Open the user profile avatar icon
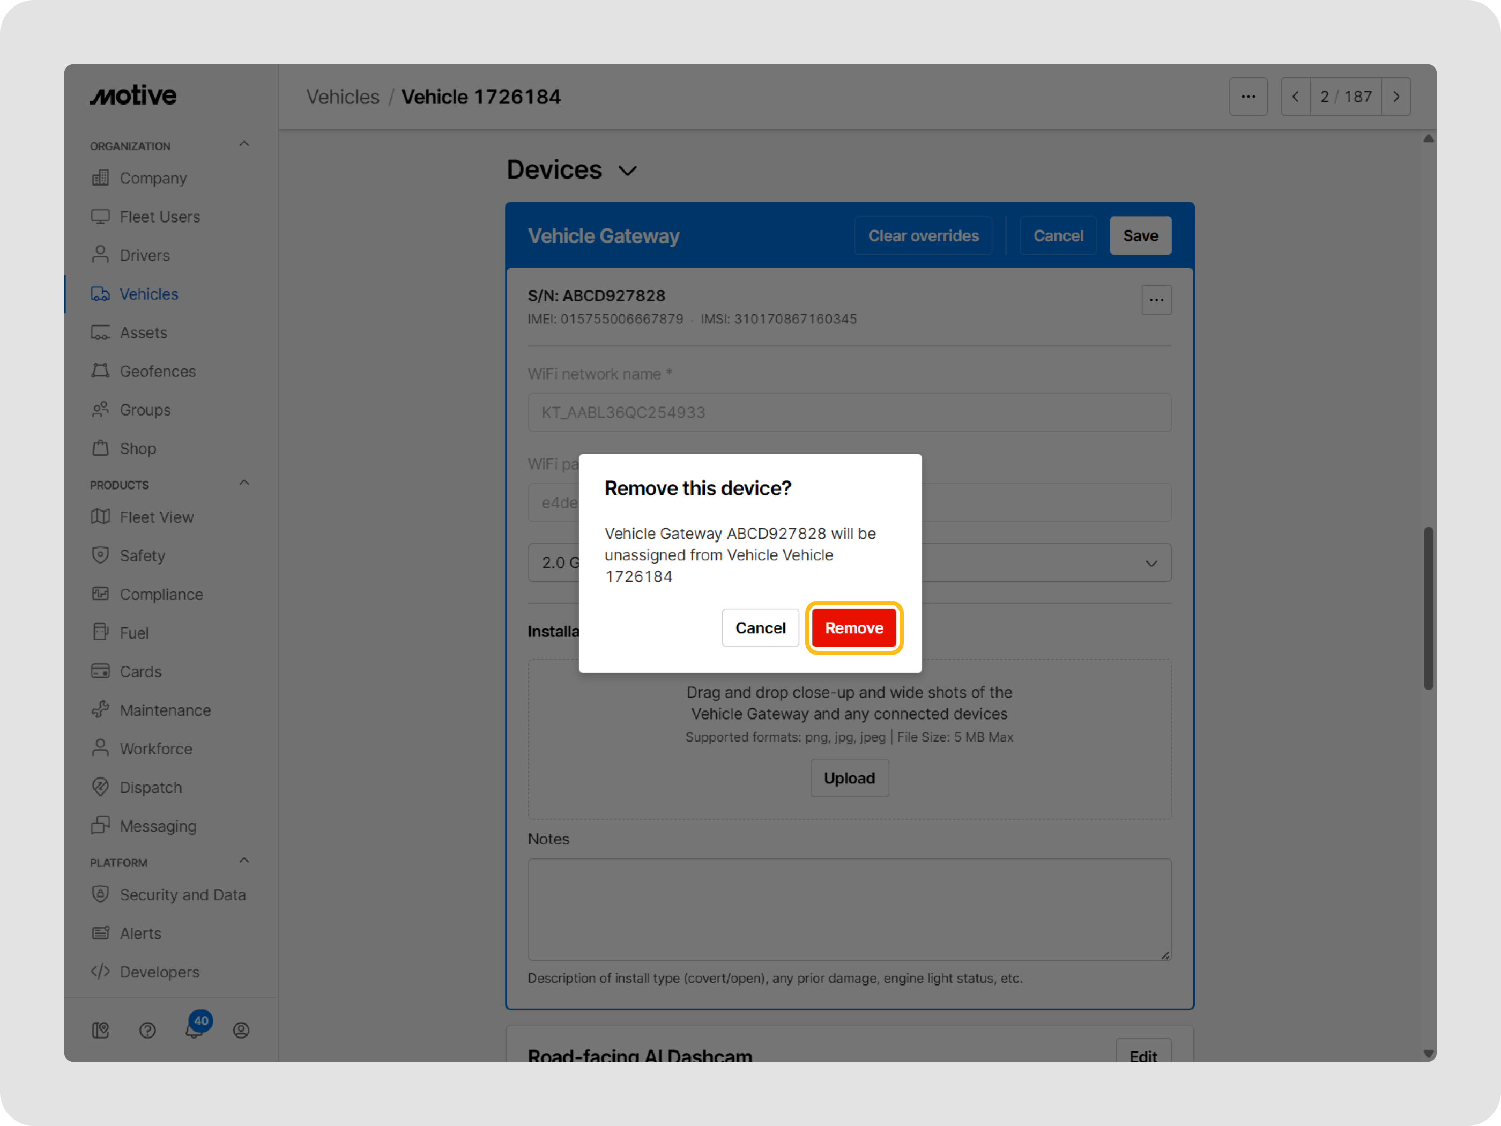This screenshot has width=1501, height=1126. [x=241, y=1031]
